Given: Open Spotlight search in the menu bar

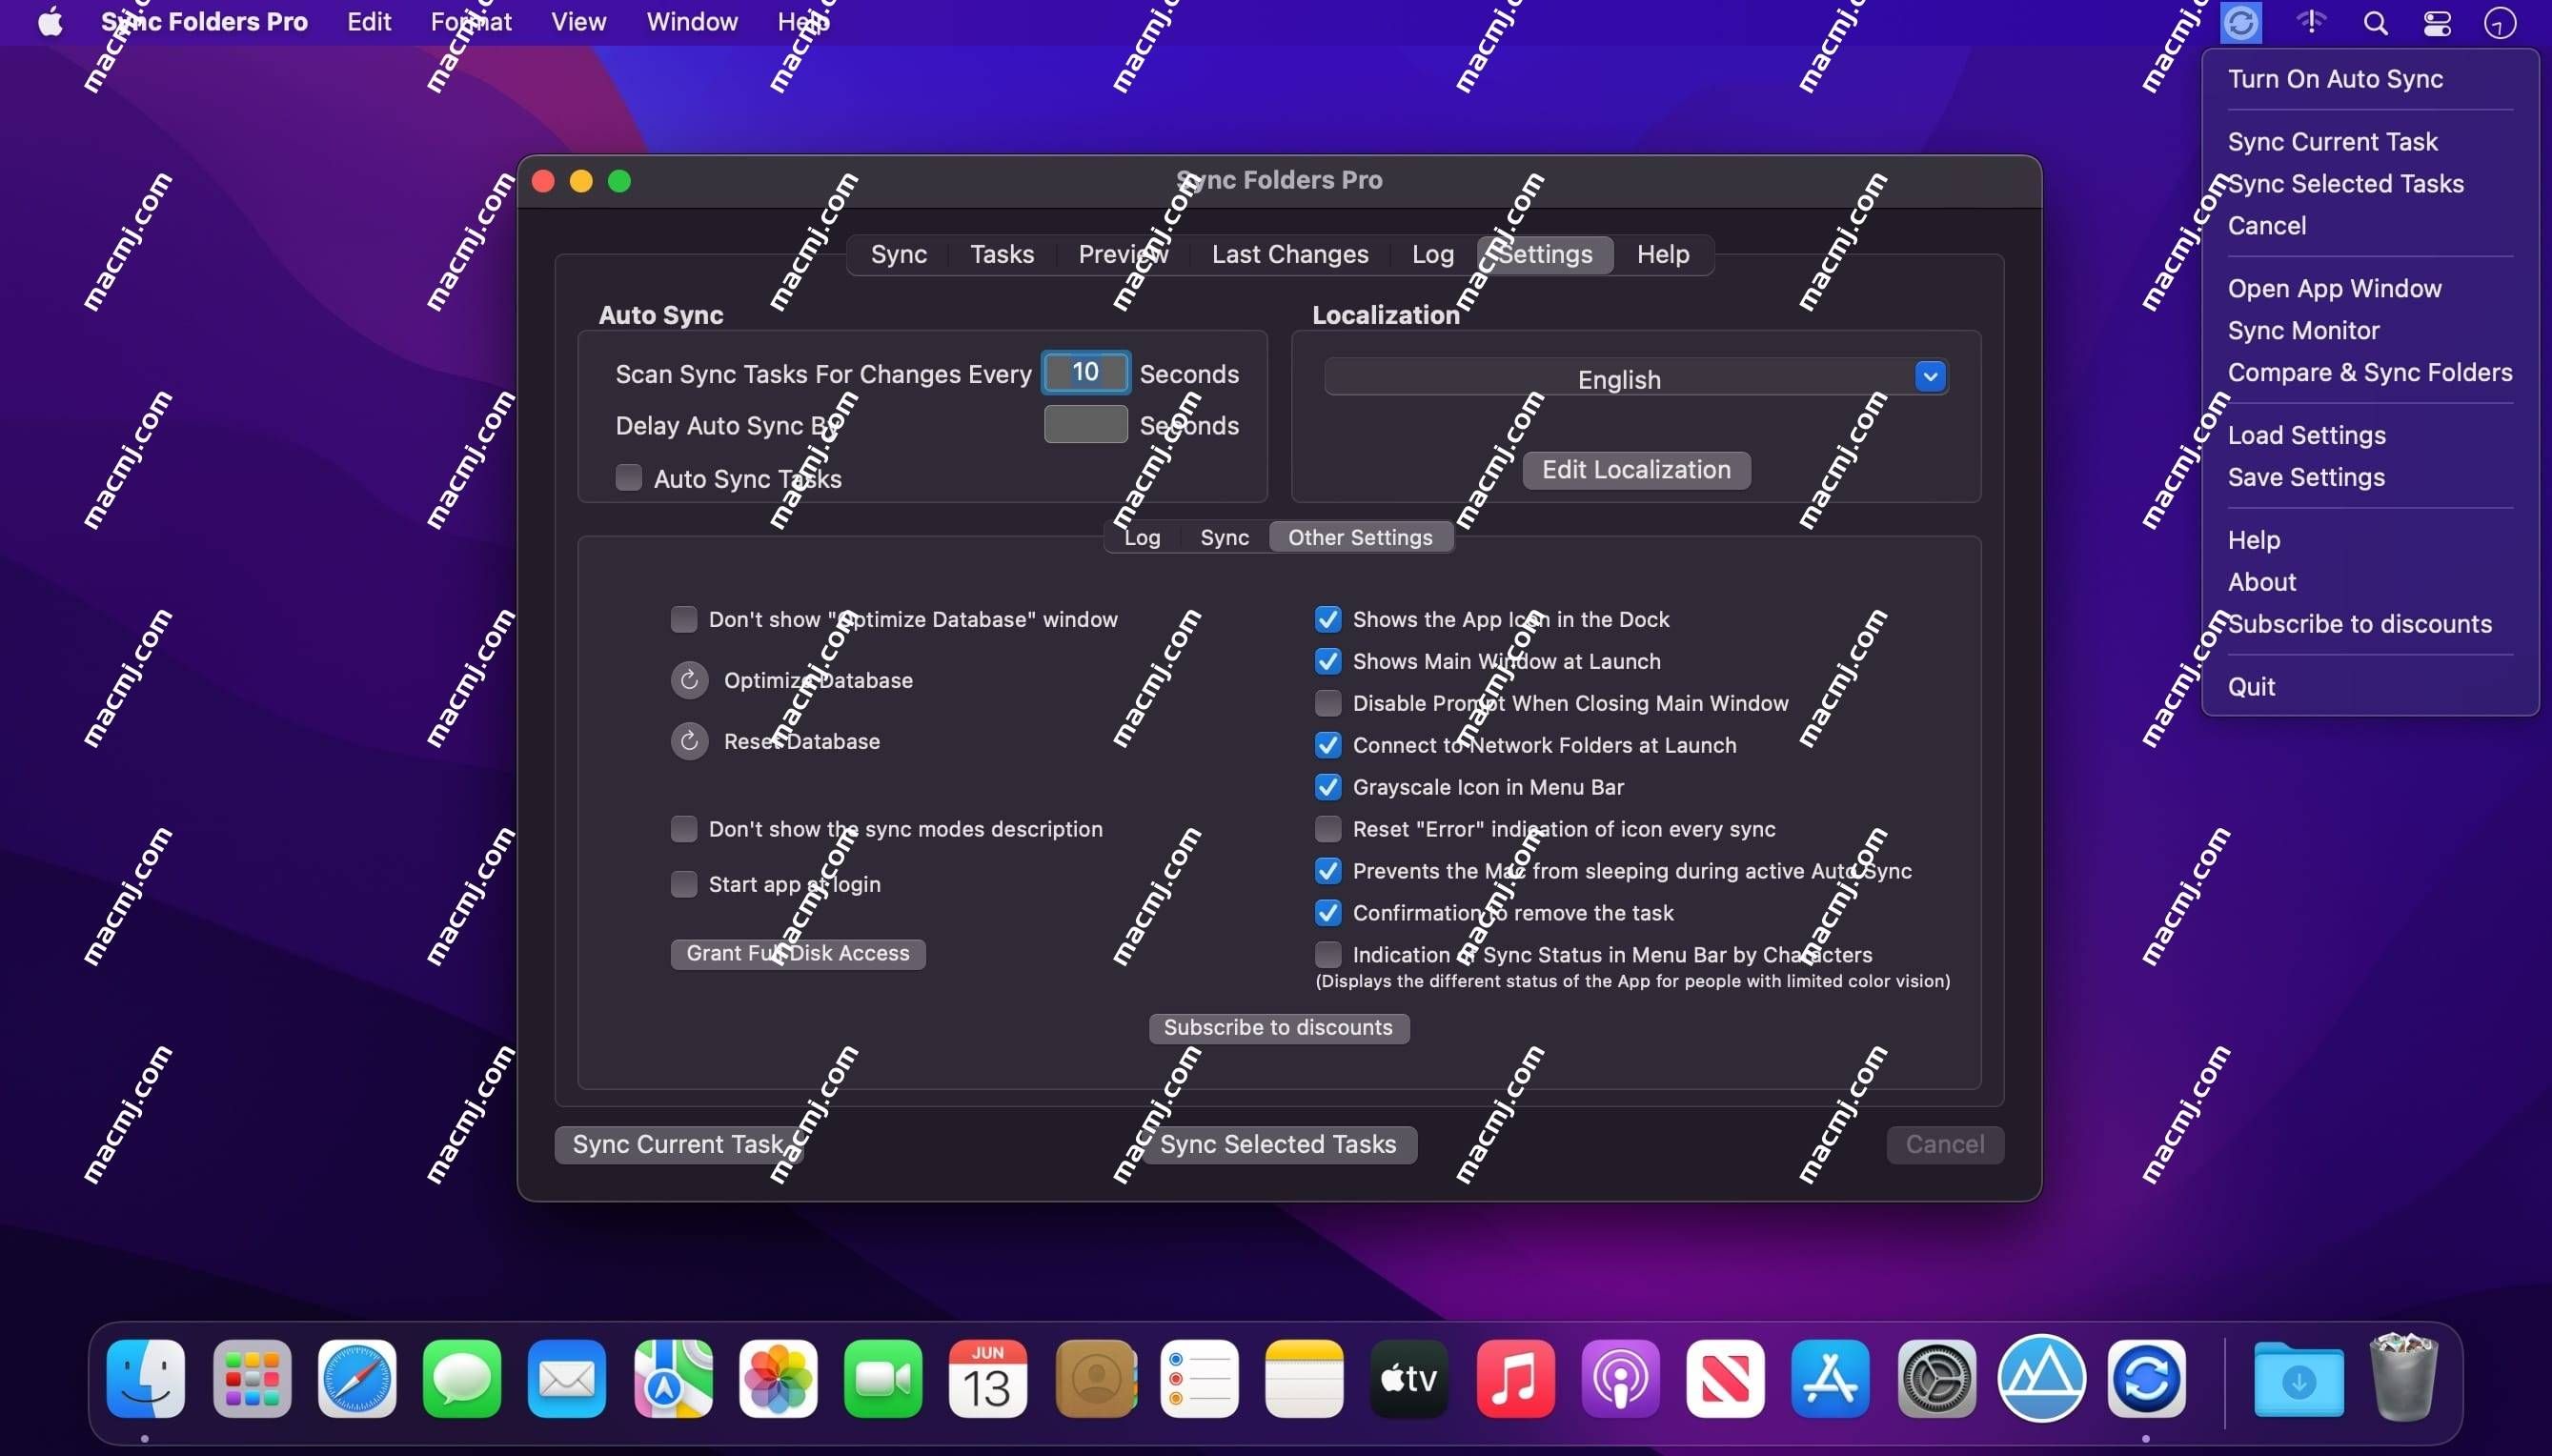Looking at the screenshot, I should pyautogui.click(x=2376, y=22).
